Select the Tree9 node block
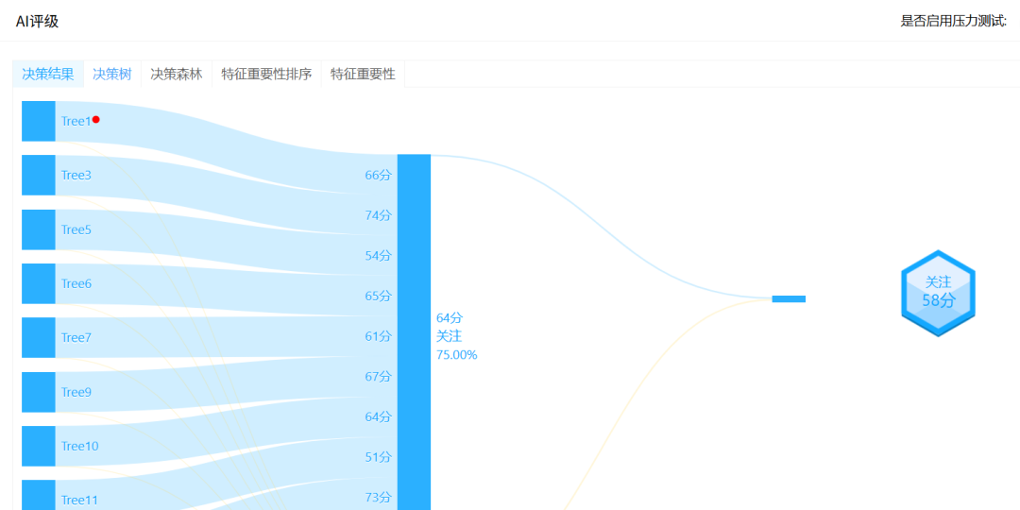1020x510 pixels. tap(39, 392)
